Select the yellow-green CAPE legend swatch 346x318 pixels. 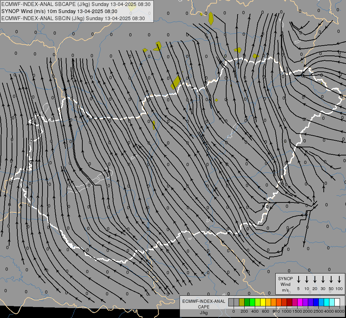click(x=258, y=302)
